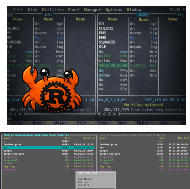
Task: Click the right panel path /Users/tosha/workspace title
Action: click(132, 135)
